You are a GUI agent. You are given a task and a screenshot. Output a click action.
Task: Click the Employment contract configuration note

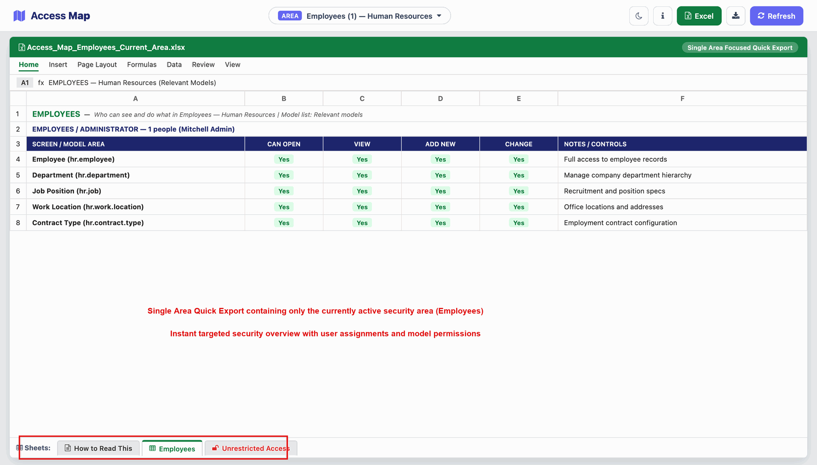tap(620, 223)
